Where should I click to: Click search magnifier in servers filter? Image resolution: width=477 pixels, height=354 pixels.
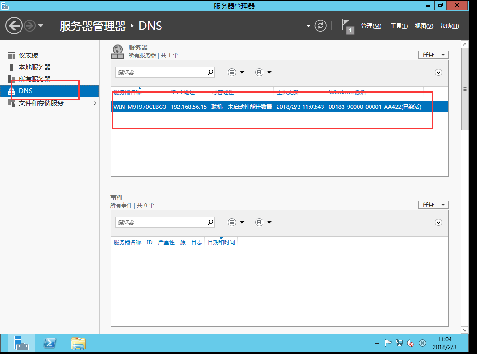click(210, 72)
